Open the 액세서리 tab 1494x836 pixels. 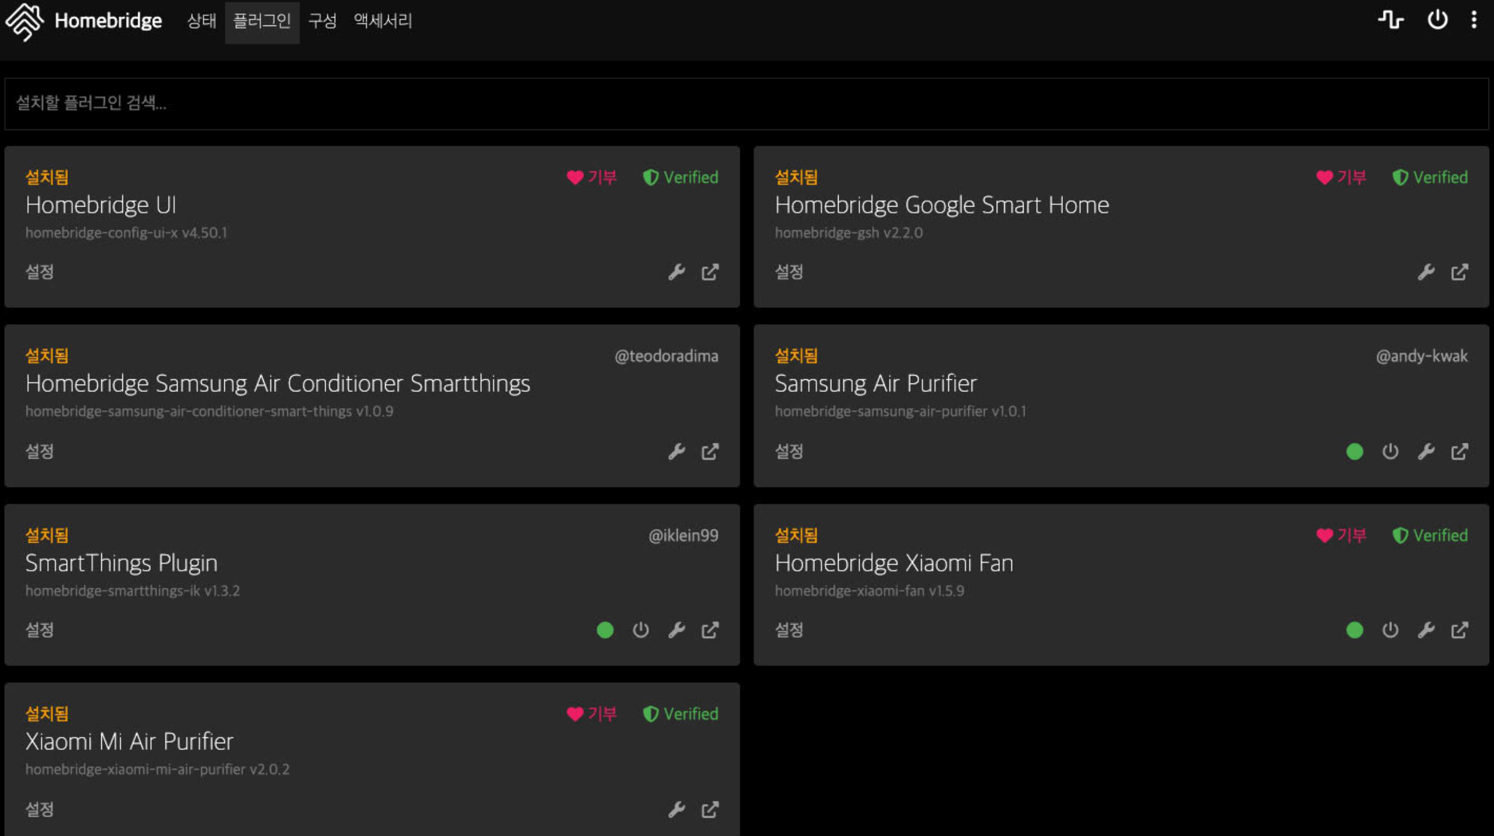[x=383, y=21]
